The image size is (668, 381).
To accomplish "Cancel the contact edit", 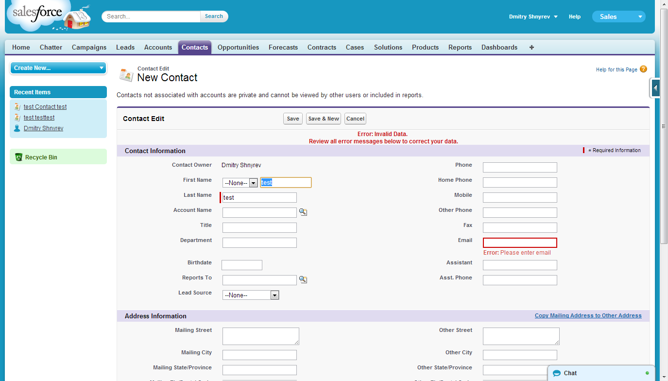I will click(x=355, y=119).
